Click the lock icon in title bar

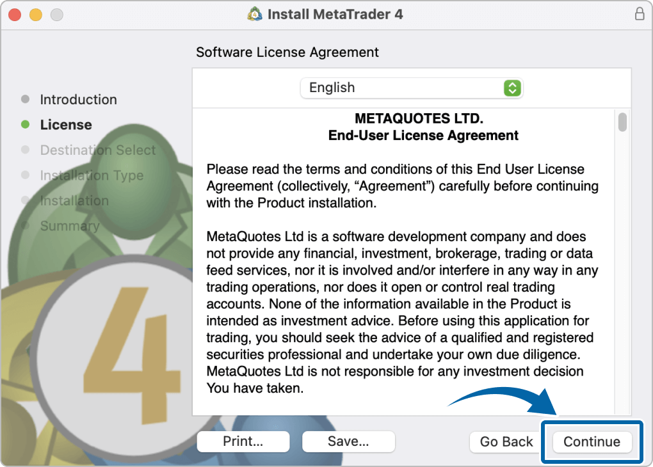click(x=640, y=13)
